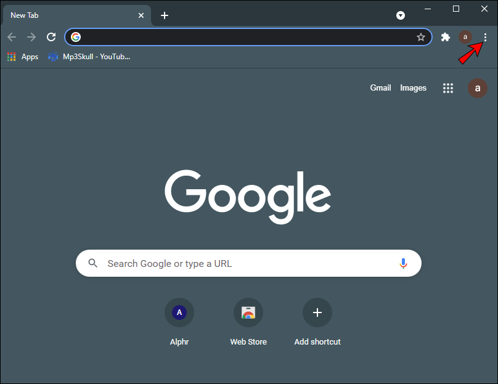Close the New Tab tab

141,15
